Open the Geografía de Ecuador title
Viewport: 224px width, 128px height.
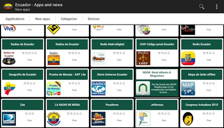coord(22,74)
